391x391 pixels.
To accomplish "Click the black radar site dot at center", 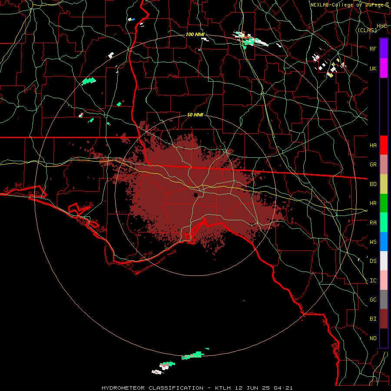I will coord(196,195).
